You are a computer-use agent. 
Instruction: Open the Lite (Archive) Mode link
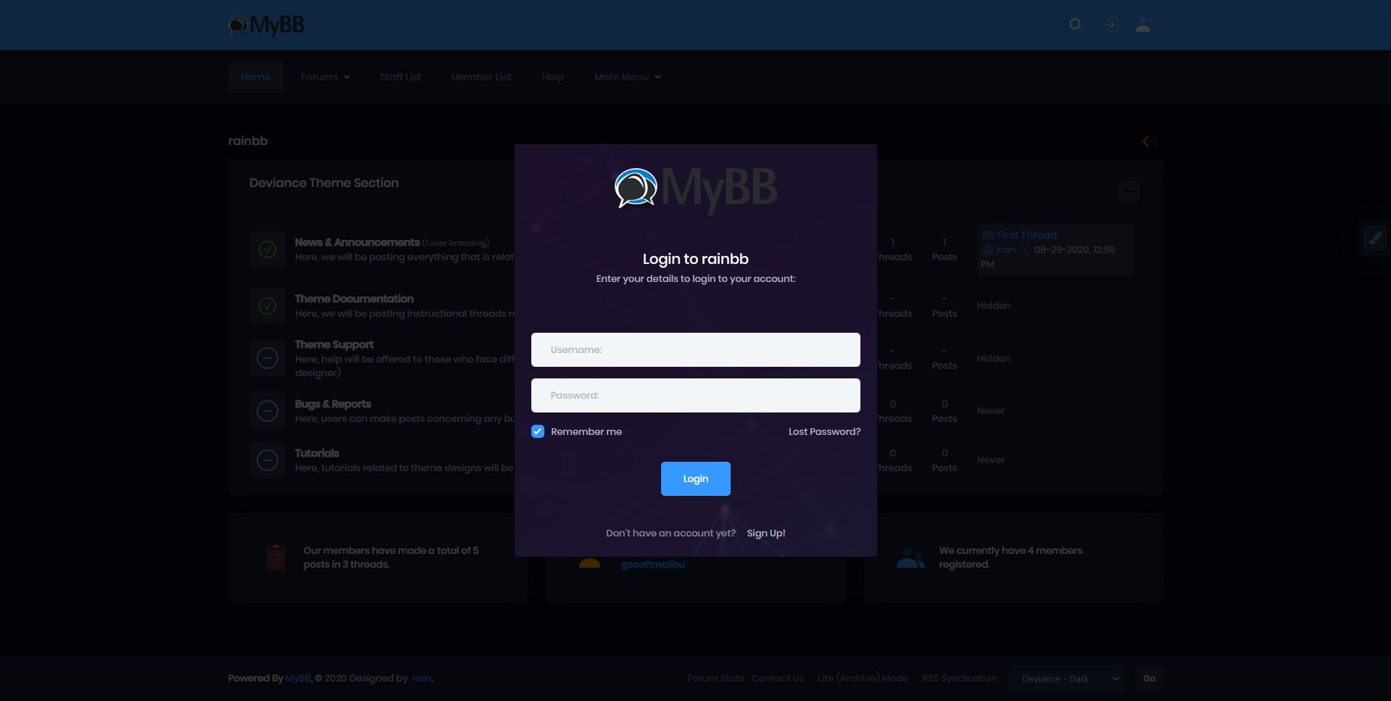pos(863,679)
